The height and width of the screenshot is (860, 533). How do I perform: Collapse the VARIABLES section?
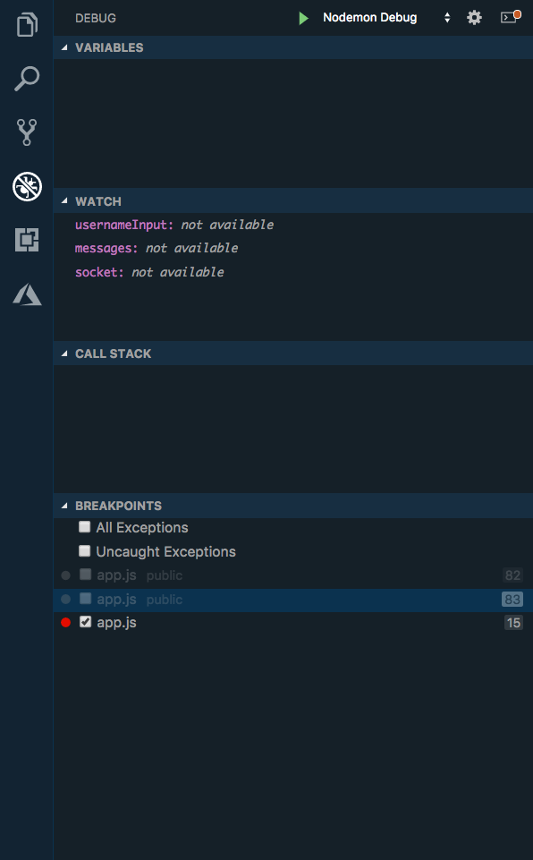(63, 47)
